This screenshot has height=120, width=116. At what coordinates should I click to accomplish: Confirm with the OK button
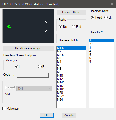click(x=47, y=115)
